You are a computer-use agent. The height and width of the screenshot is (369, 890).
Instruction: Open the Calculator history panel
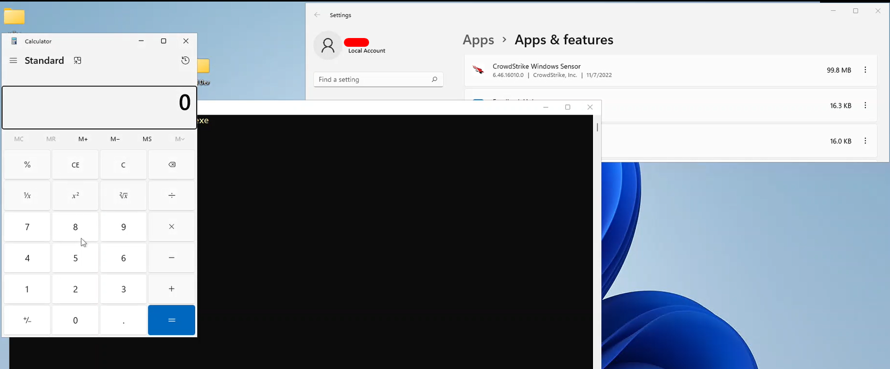(x=185, y=61)
